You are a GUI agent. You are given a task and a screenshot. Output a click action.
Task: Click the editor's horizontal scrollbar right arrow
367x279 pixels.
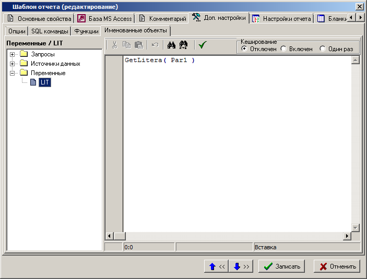tap(347, 236)
